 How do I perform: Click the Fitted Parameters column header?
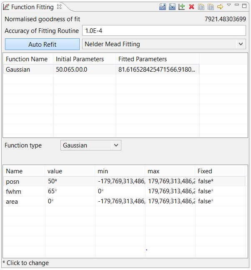143,59
